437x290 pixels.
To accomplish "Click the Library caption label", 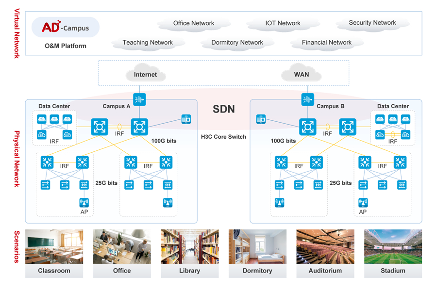I will tap(190, 271).
